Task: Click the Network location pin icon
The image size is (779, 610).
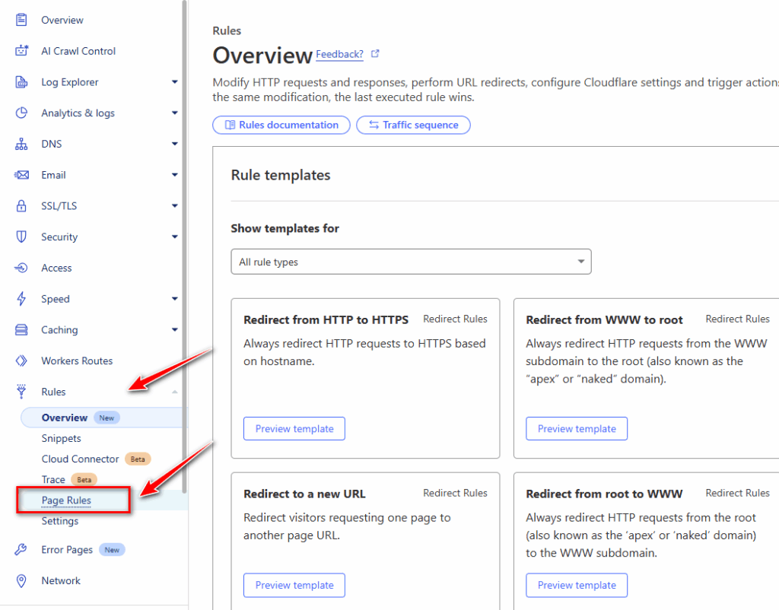Action: click(x=22, y=581)
